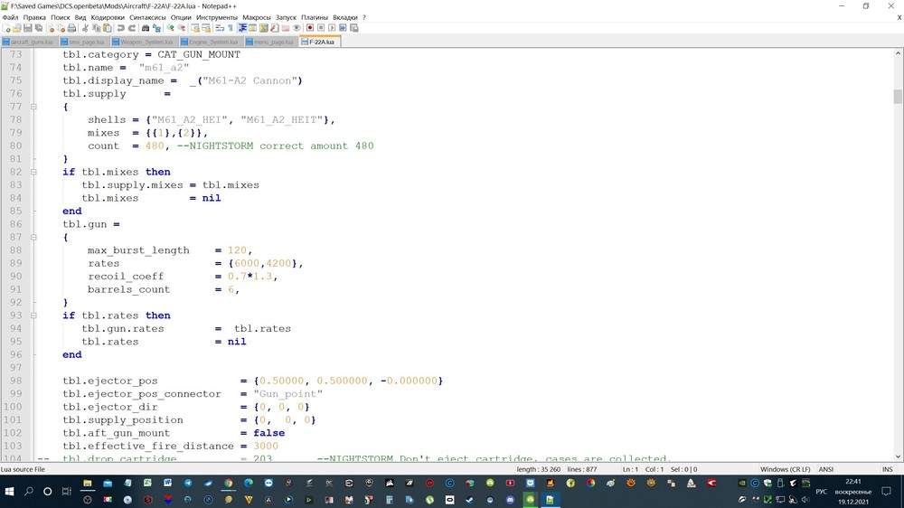Switch to the sms_page.lua tab

(83, 42)
